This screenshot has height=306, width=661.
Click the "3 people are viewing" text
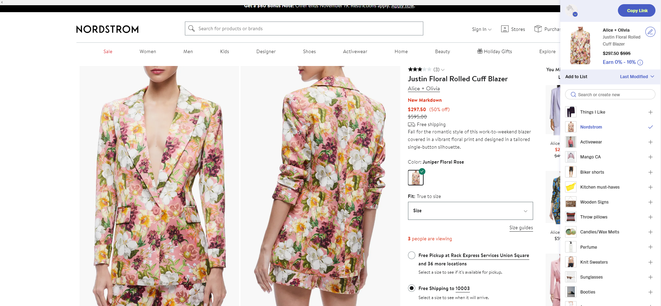tap(430, 239)
